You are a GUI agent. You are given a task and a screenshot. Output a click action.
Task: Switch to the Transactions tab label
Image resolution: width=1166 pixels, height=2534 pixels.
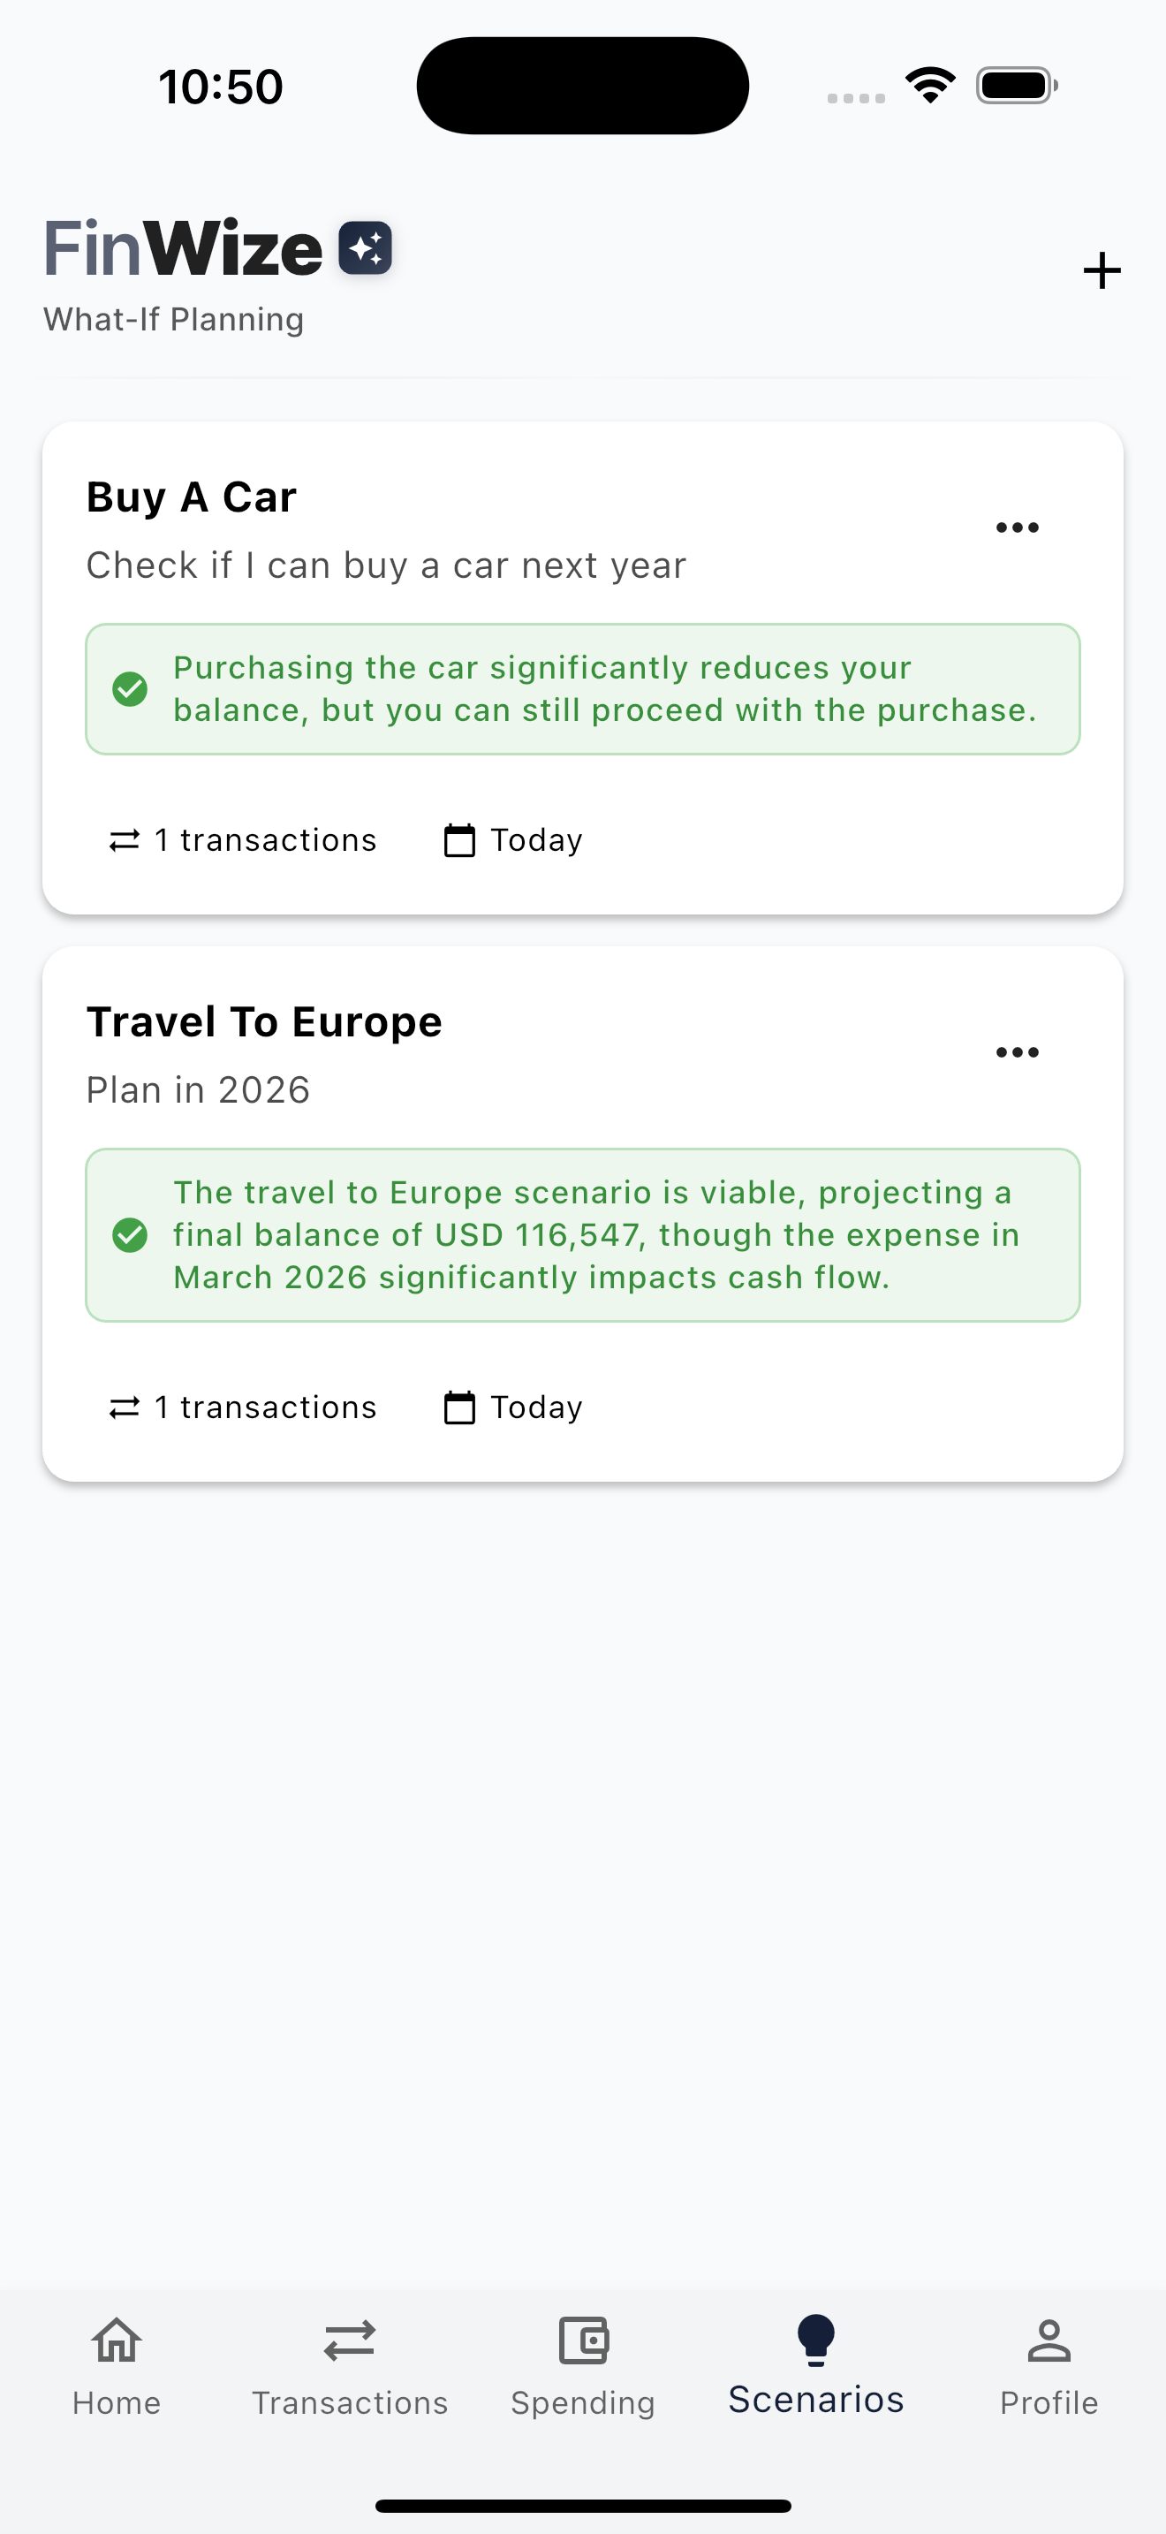pyautogui.click(x=349, y=2402)
